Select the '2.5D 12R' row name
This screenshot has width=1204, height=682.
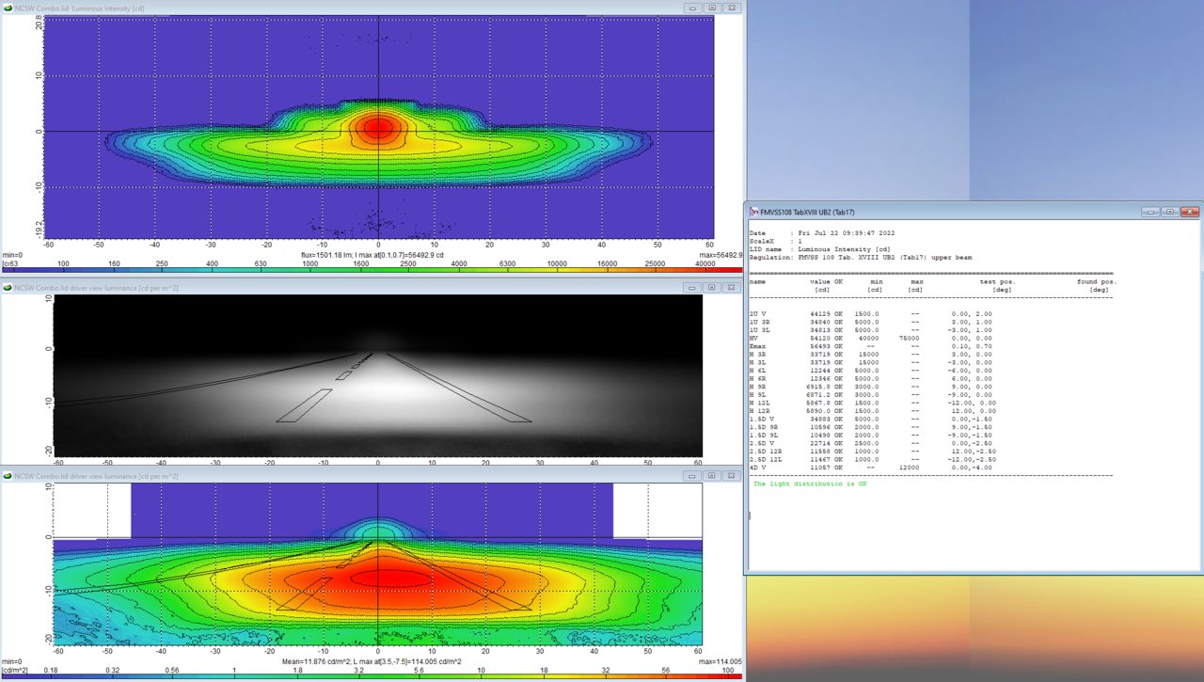tap(768, 452)
